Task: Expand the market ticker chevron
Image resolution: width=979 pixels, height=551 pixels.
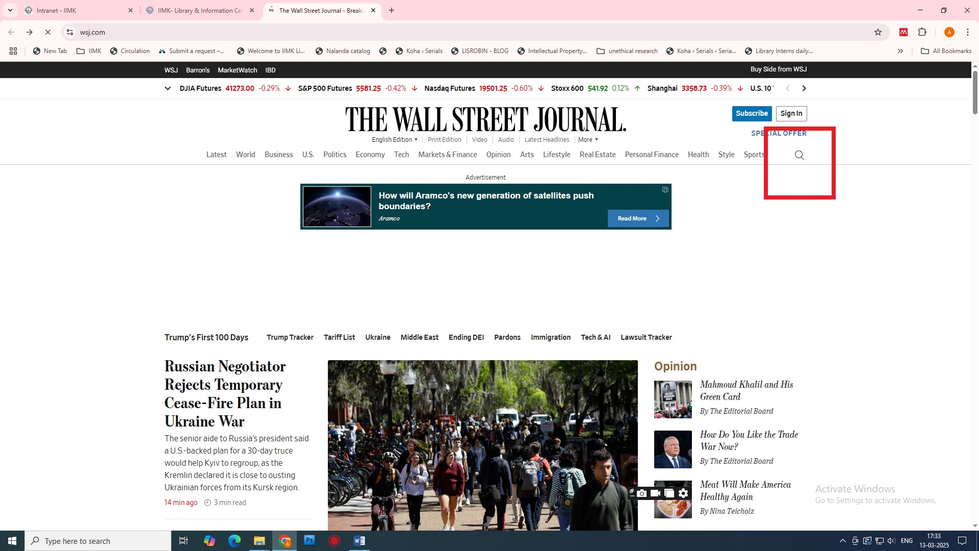Action: (167, 88)
